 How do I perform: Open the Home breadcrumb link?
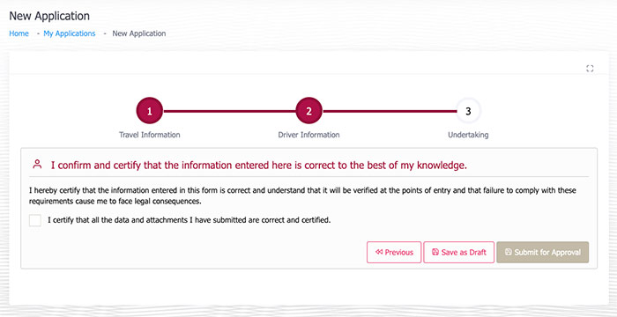(19, 33)
